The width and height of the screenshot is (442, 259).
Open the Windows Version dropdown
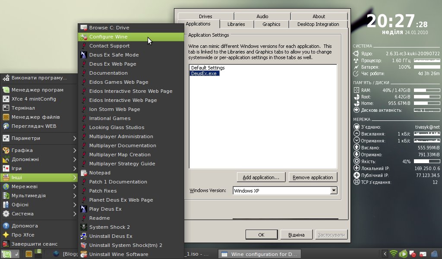[334, 190]
